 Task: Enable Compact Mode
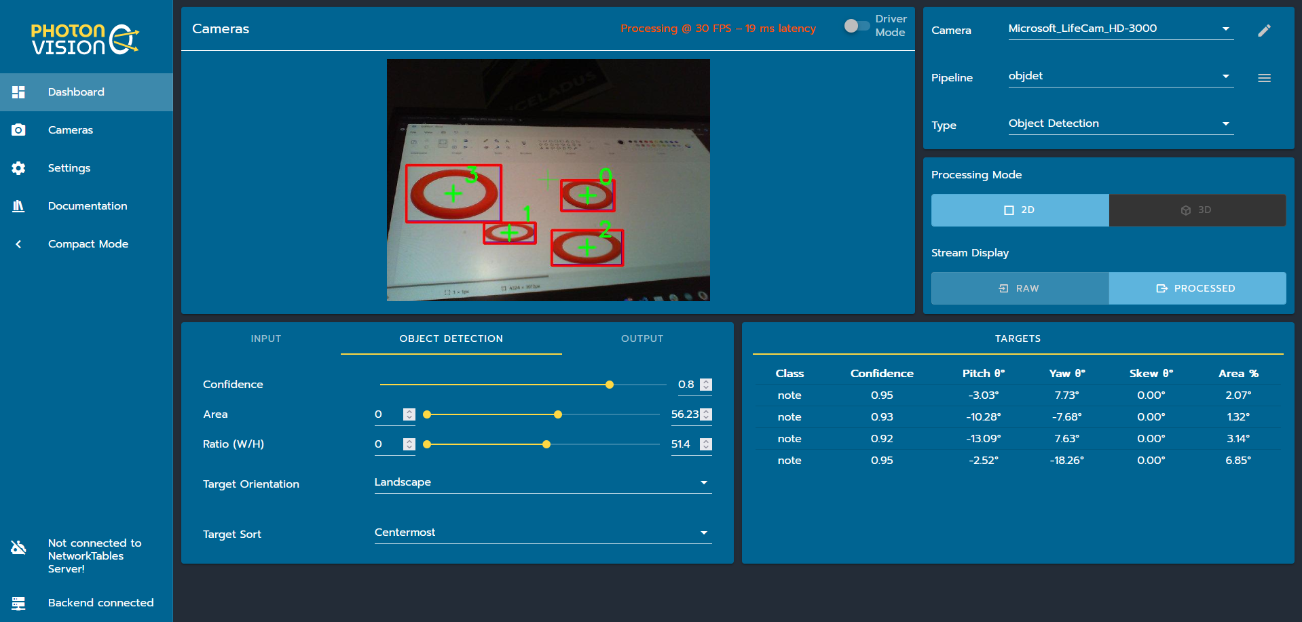pos(86,244)
